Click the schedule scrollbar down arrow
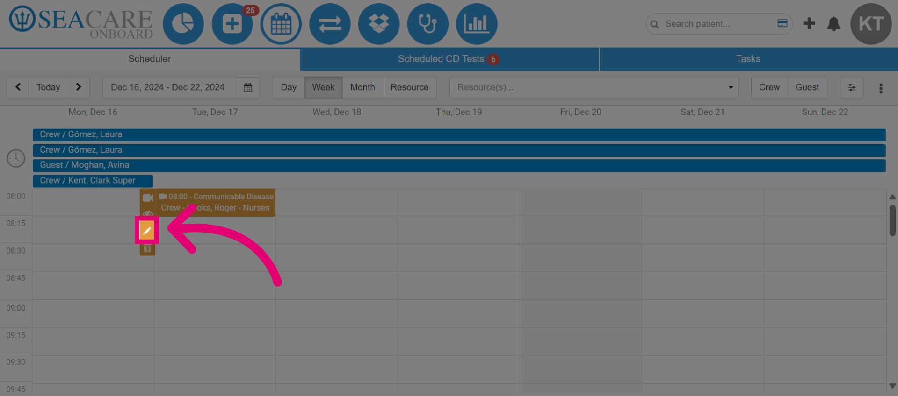 tap(892, 386)
